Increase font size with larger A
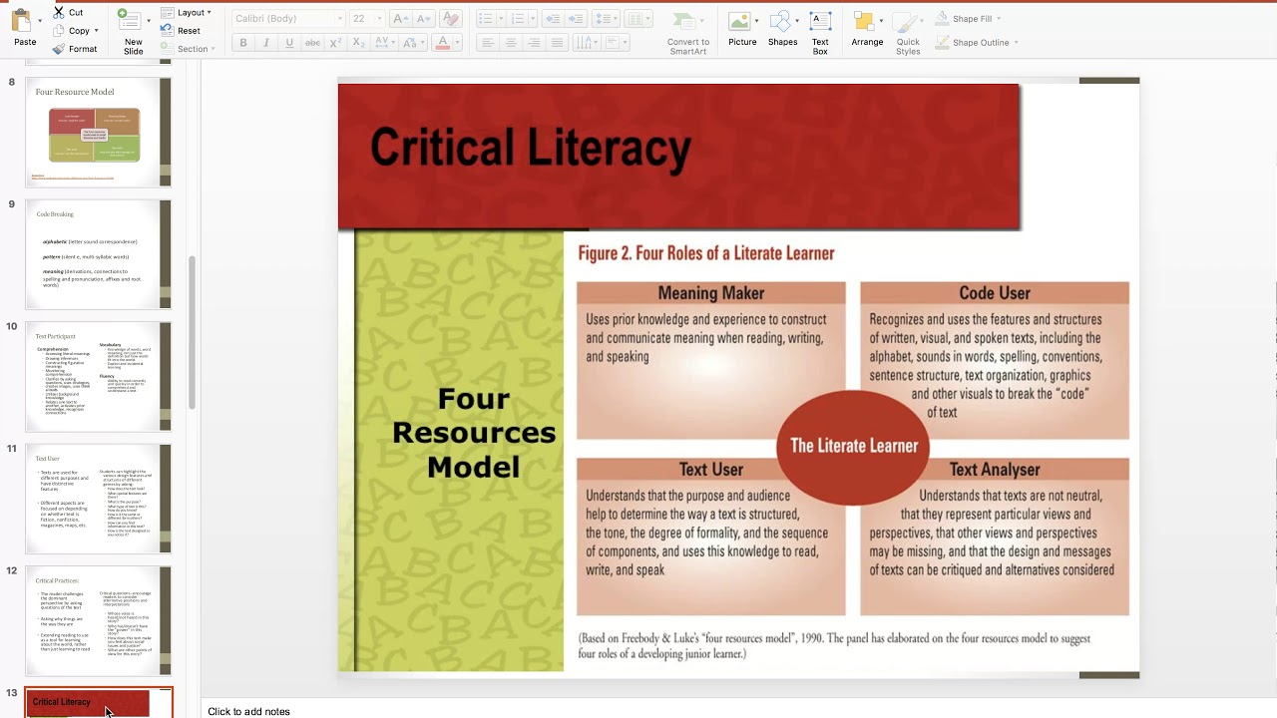This screenshot has height=718, width=1277. point(400,19)
